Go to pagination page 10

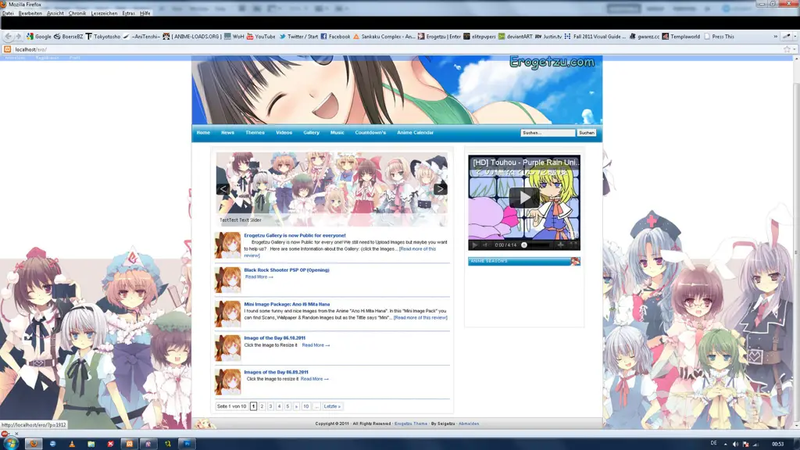coord(305,406)
